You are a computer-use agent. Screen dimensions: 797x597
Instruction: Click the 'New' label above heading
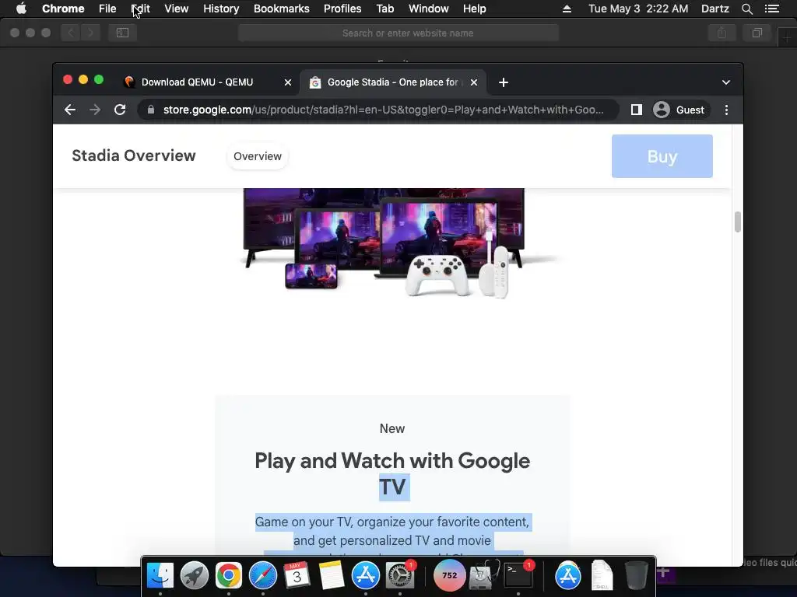point(392,428)
